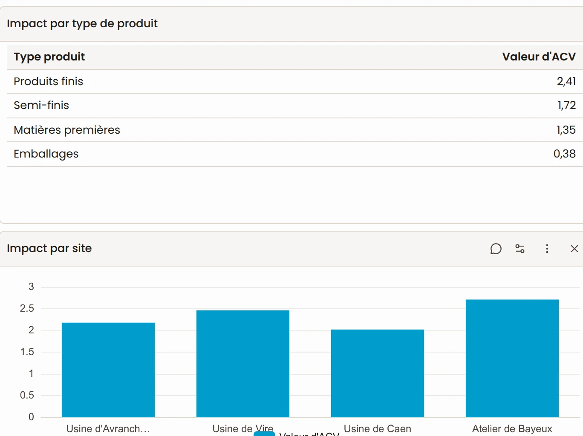Sort by the Valeur d'ACV column header

[539, 57]
